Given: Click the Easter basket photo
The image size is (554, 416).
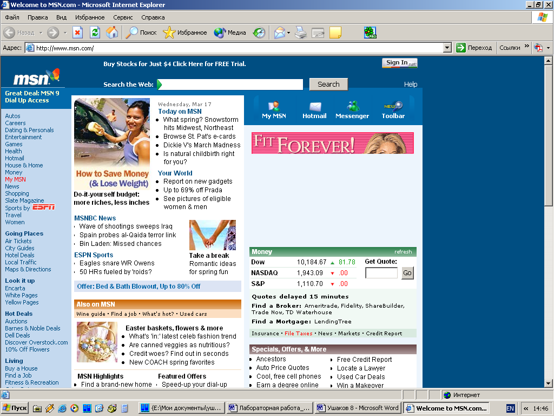Looking at the screenshot, I should coord(97,342).
